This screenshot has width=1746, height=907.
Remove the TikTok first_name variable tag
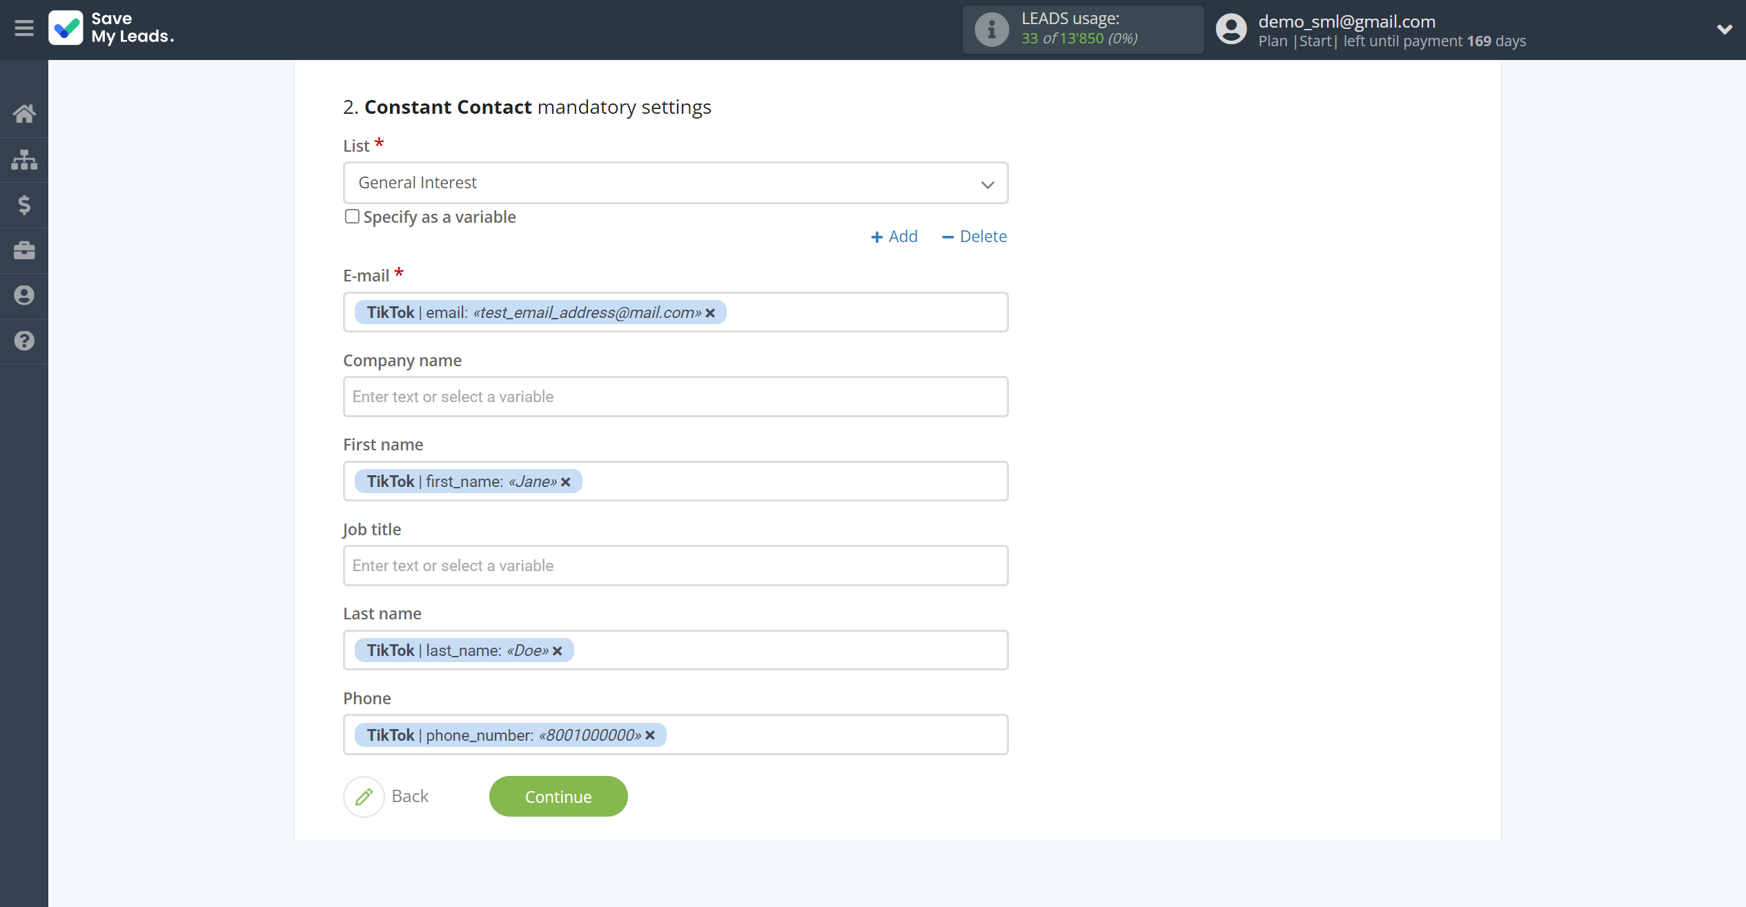(x=566, y=482)
